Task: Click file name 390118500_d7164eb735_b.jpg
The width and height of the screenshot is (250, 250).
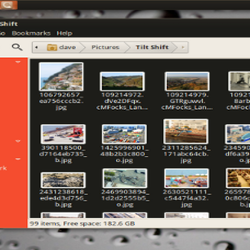Action: pos(63,154)
